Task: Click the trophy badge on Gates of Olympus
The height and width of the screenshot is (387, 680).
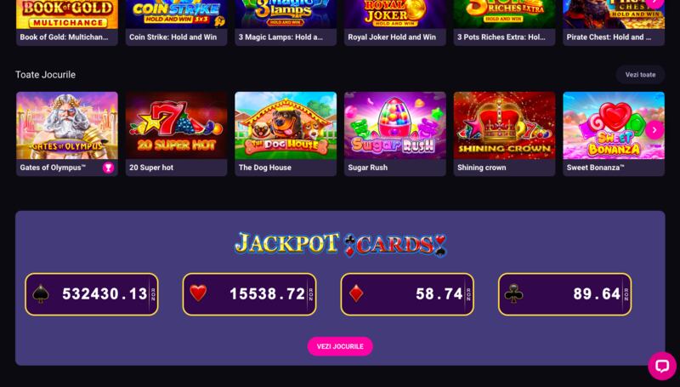Action: pyautogui.click(x=109, y=168)
